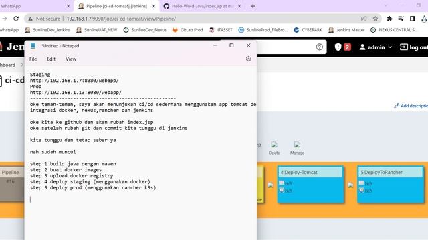
Task: Open Notepad View menu
Action: pos(71,59)
